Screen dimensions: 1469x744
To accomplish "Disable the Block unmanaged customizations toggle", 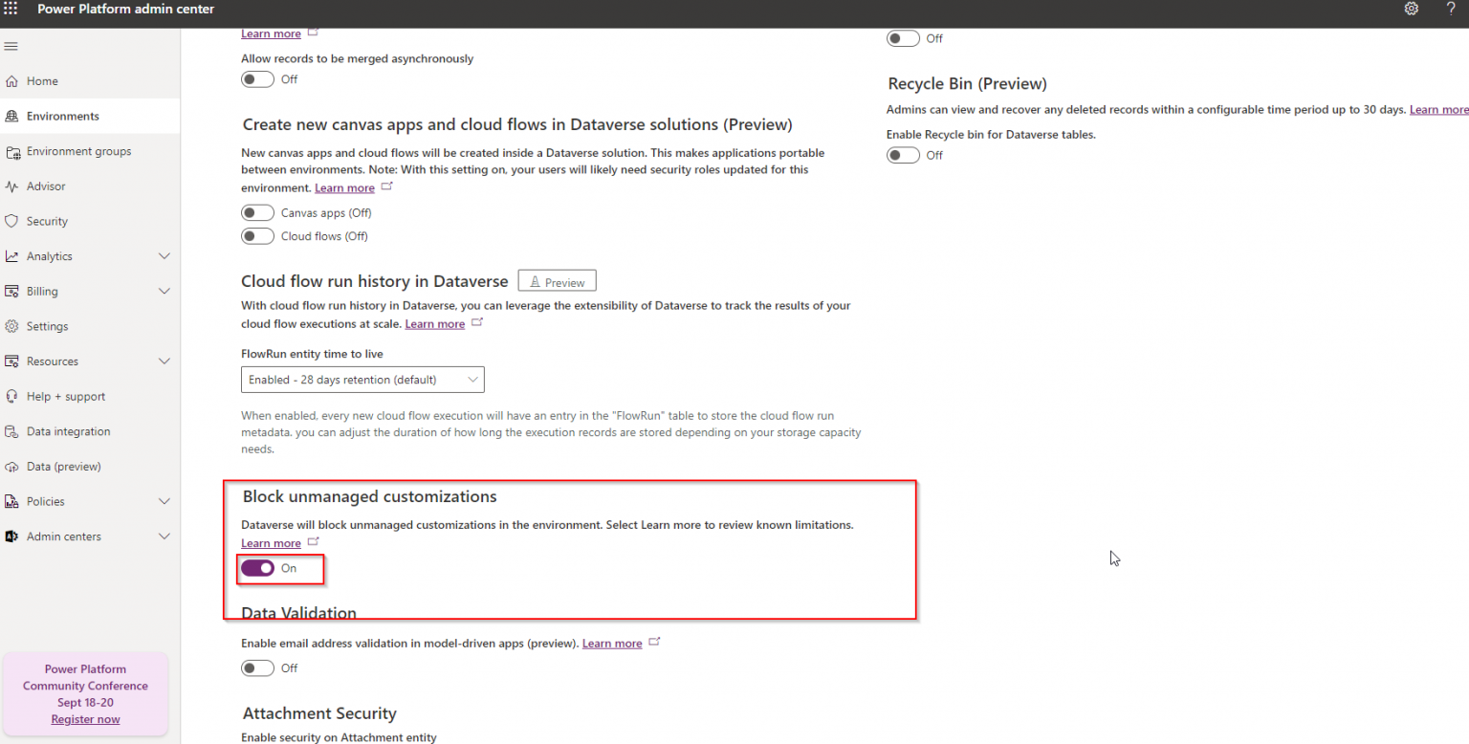I will click(257, 568).
